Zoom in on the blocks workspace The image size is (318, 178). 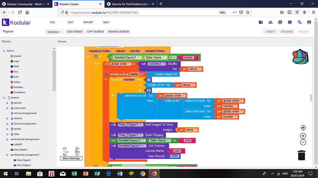pos(303,136)
